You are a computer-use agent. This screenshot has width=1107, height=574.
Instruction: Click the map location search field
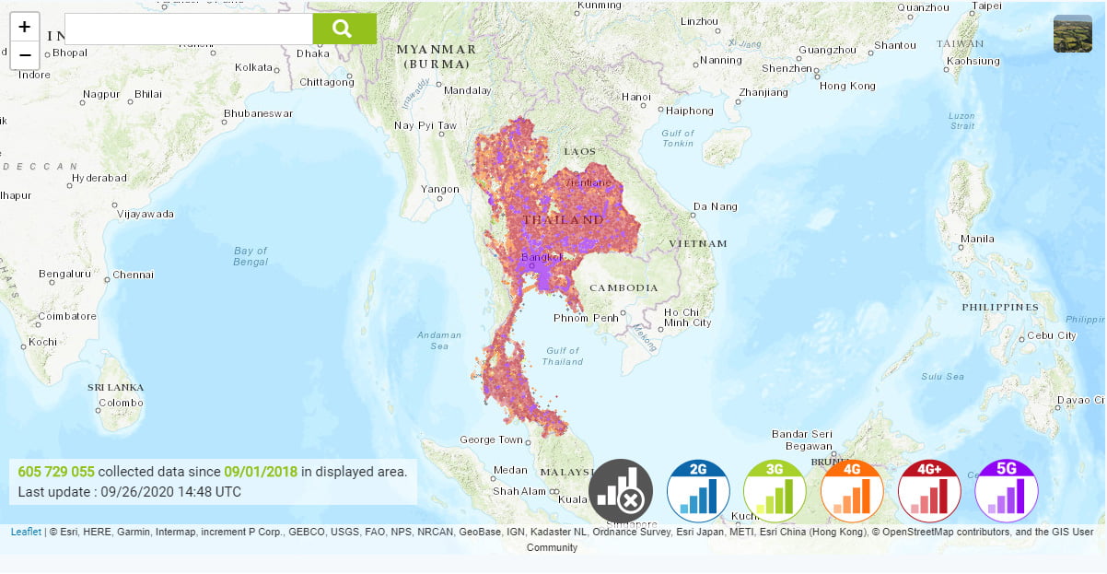click(189, 29)
